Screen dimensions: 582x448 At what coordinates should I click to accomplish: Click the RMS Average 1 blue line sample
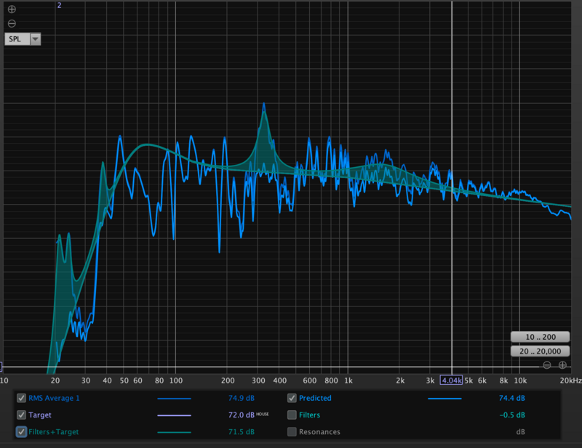[175, 399]
